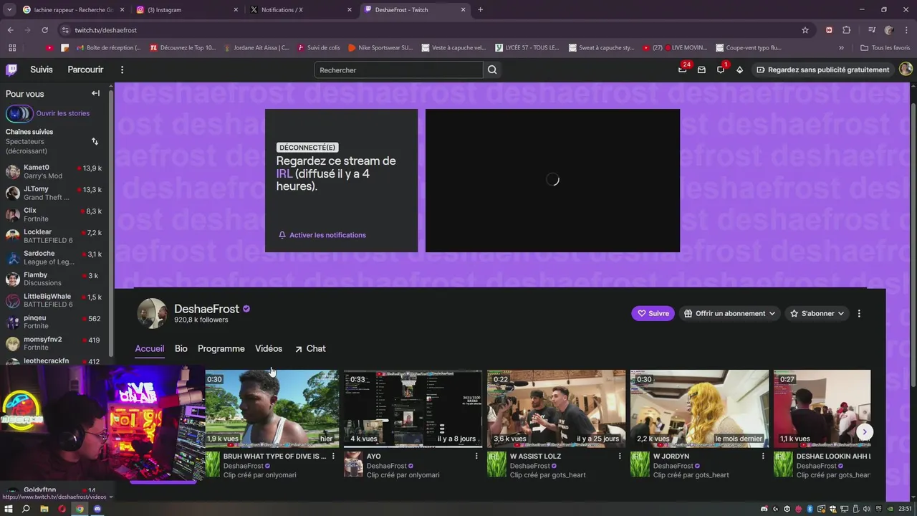Open Suivis in the Twitch nav

42,70
